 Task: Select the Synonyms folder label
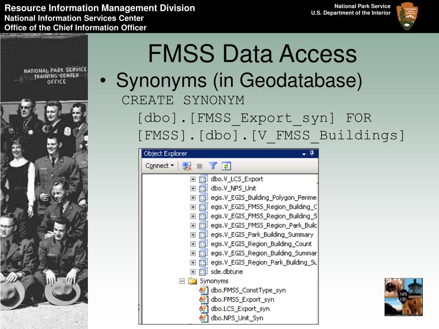coord(214,281)
